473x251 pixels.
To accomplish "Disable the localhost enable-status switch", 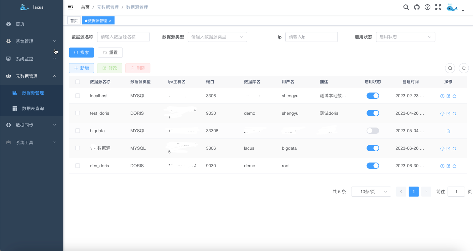I will 373,96.
